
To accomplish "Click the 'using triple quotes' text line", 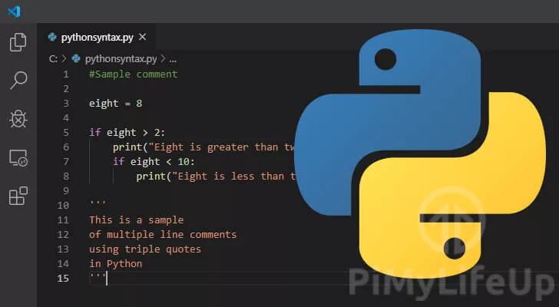I will click(144, 249).
